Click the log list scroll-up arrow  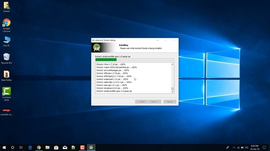173,64
